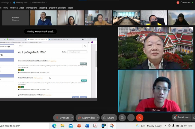Click the XLSX tag under second dataset

tap(22, 87)
